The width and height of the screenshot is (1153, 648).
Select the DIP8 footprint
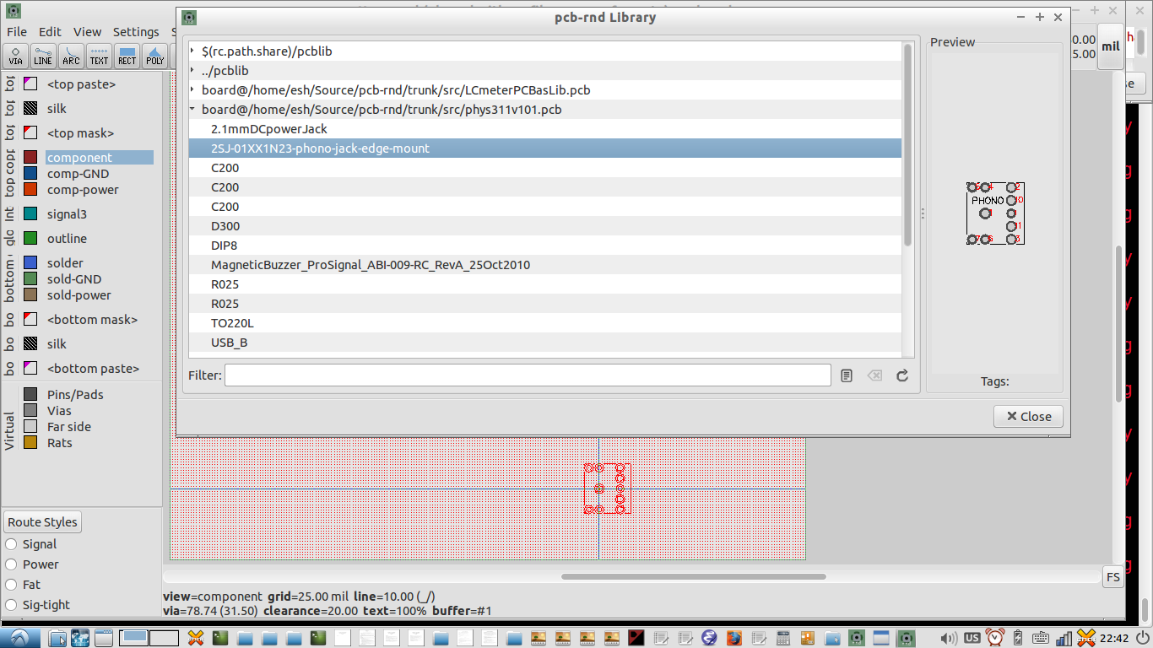225,245
